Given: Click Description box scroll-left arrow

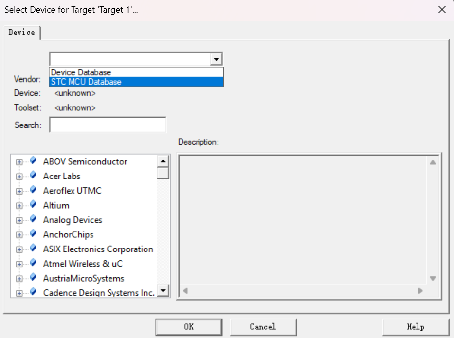Looking at the screenshot, I should click(185, 290).
